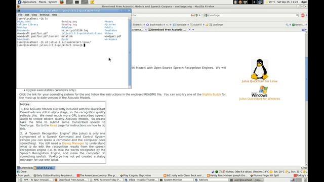This screenshot has height=182, width=324.
Task: Click the network monitor icon in system tray
Action: point(260,2)
